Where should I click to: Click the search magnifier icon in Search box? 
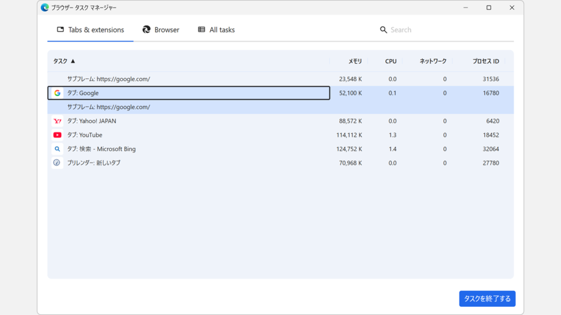[383, 30]
